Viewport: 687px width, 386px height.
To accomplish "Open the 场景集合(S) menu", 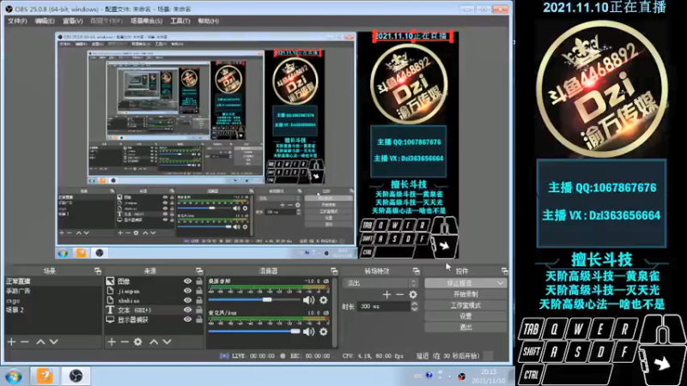I will coord(146,21).
